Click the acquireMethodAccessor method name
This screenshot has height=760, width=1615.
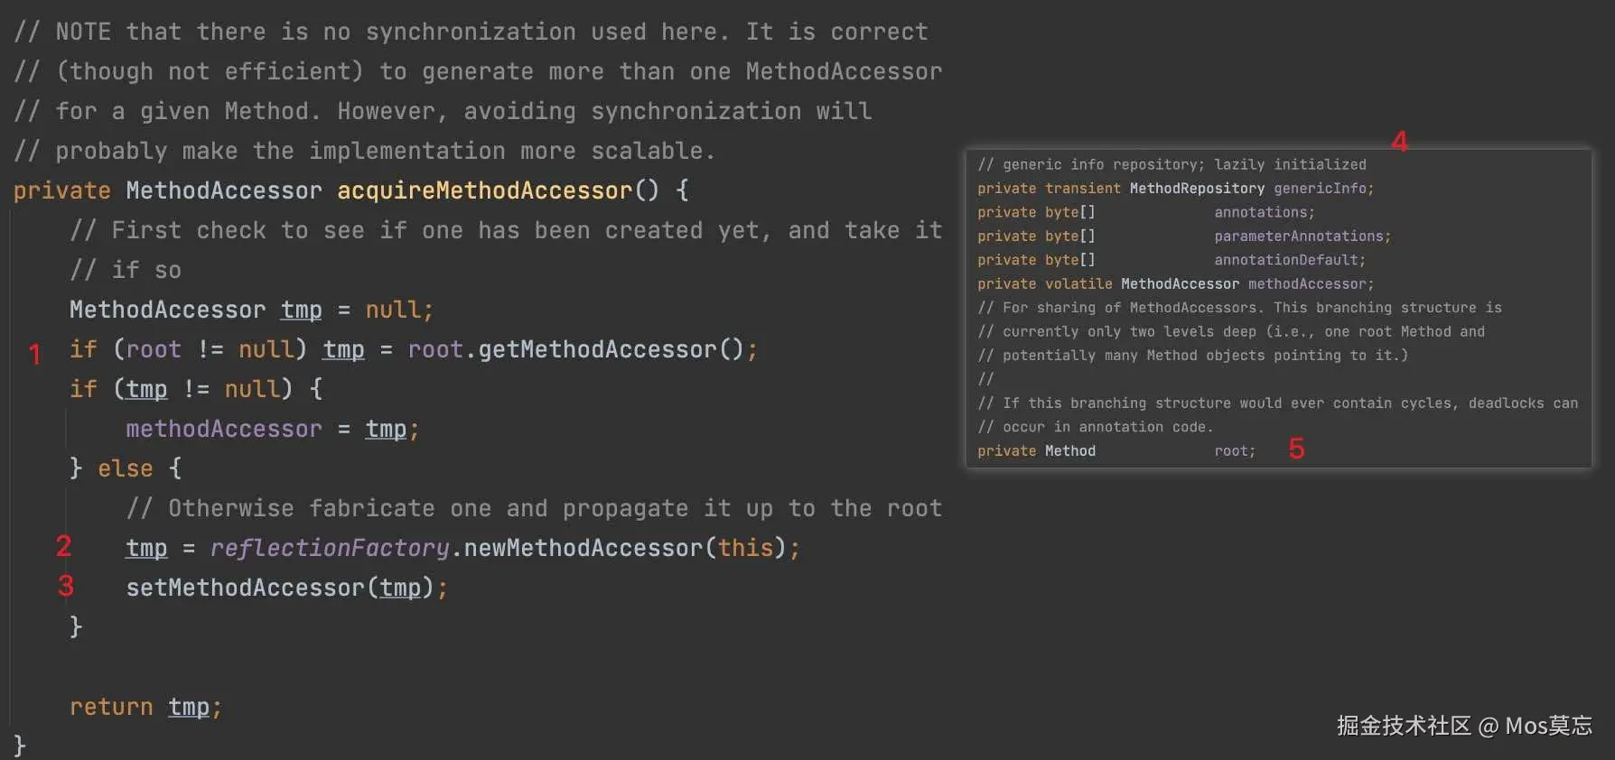tap(484, 190)
